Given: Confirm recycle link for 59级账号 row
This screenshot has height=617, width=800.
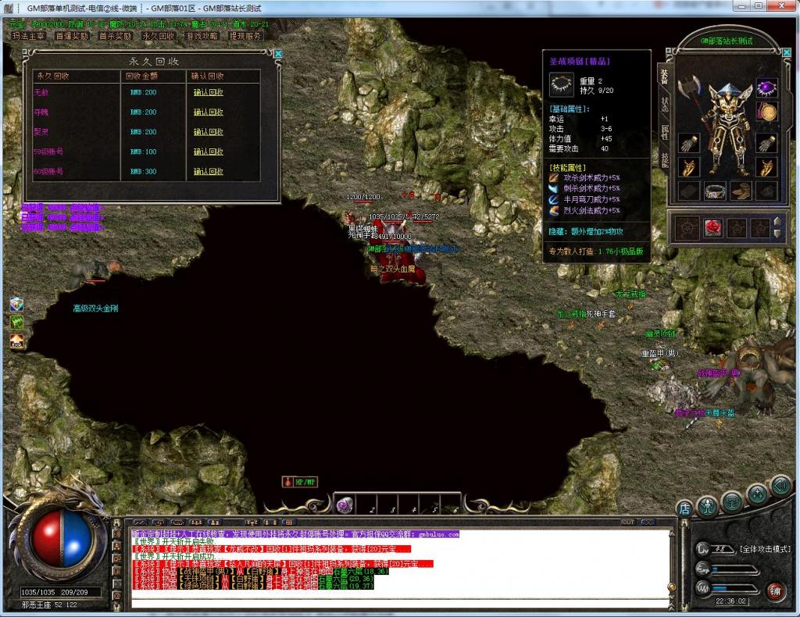Looking at the screenshot, I should pyautogui.click(x=208, y=152).
